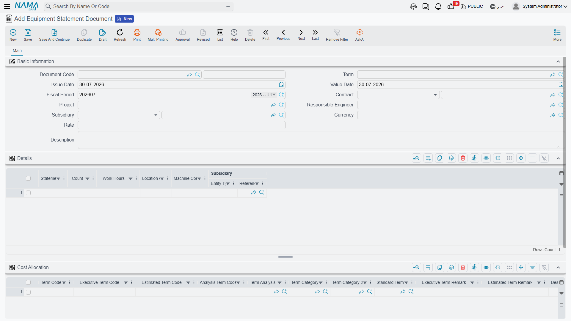Refresh the document form
The height and width of the screenshot is (321, 571).
point(120,35)
